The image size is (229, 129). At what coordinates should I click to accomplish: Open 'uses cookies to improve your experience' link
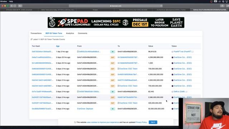click(x=103, y=122)
